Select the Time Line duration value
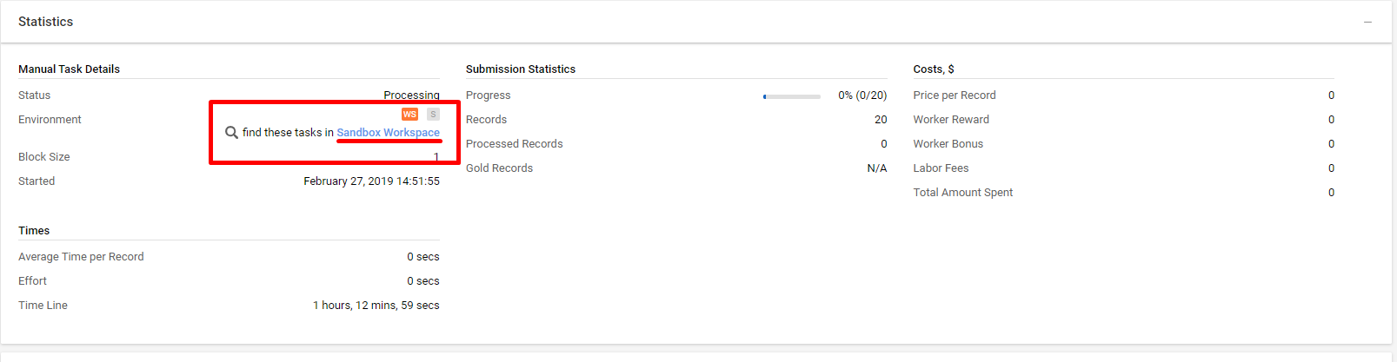Image resolution: width=1397 pixels, height=362 pixels. pyautogui.click(x=376, y=306)
